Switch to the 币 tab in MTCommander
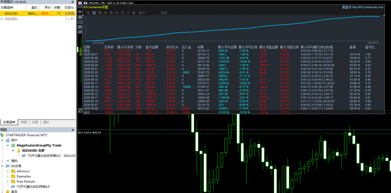The height and width of the screenshot is (193, 391). 122,13
